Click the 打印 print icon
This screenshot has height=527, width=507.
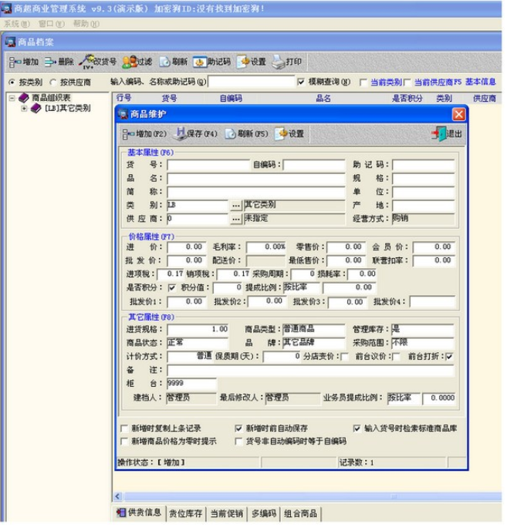[286, 62]
